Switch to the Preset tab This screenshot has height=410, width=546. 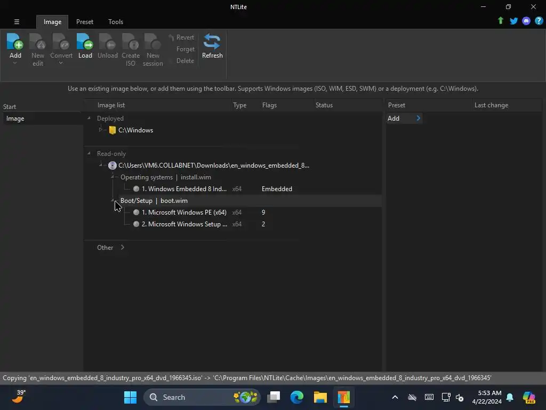(x=85, y=22)
